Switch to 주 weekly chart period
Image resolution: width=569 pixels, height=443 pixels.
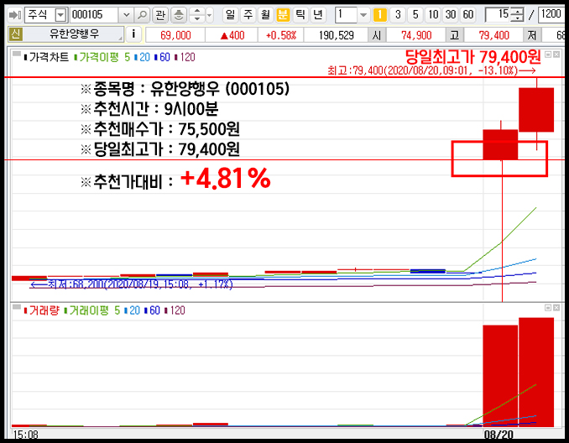[248, 15]
